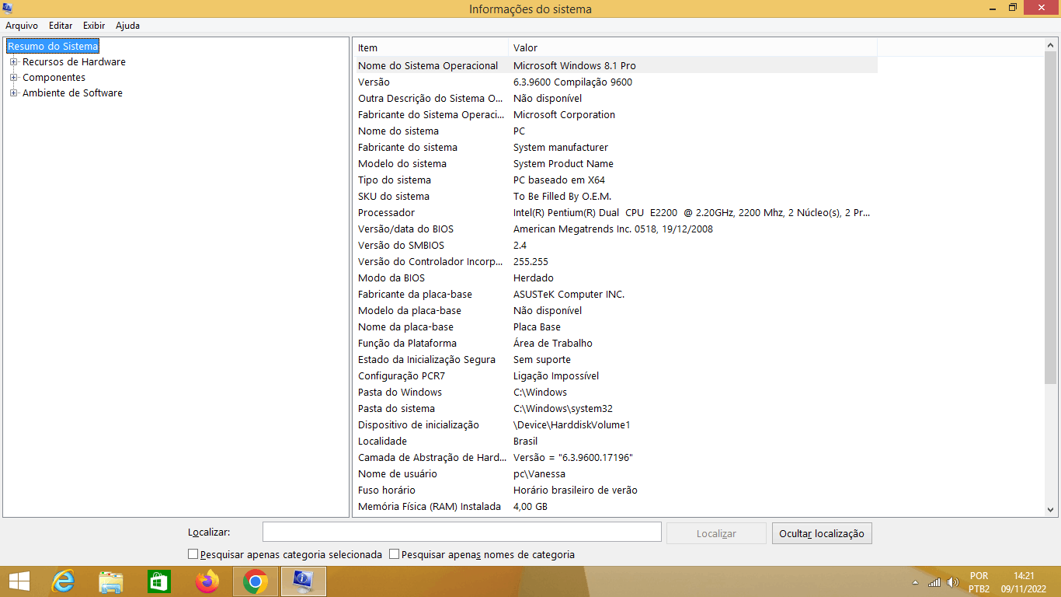Image resolution: width=1061 pixels, height=597 pixels.
Task: Select the Fabricante da placa-base row
Action: coord(616,294)
